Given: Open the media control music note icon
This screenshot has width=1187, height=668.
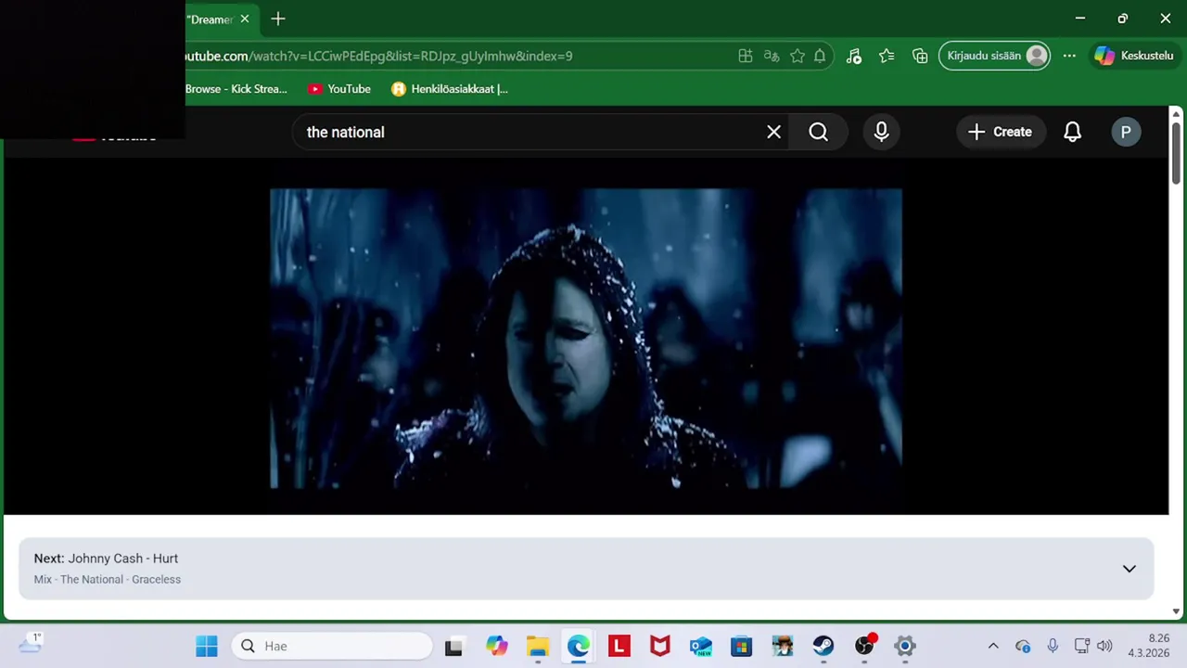Looking at the screenshot, I should 854,56.
